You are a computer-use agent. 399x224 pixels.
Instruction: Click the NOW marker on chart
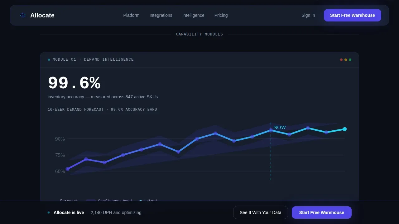[x=280, y=127]
